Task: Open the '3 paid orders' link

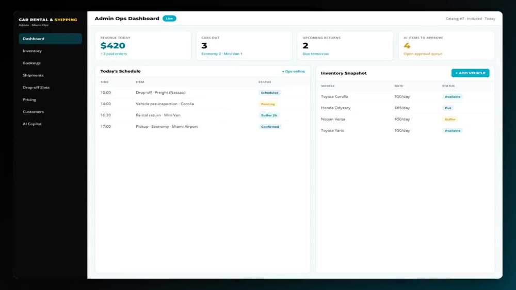Action: click(x=114, y=54)
